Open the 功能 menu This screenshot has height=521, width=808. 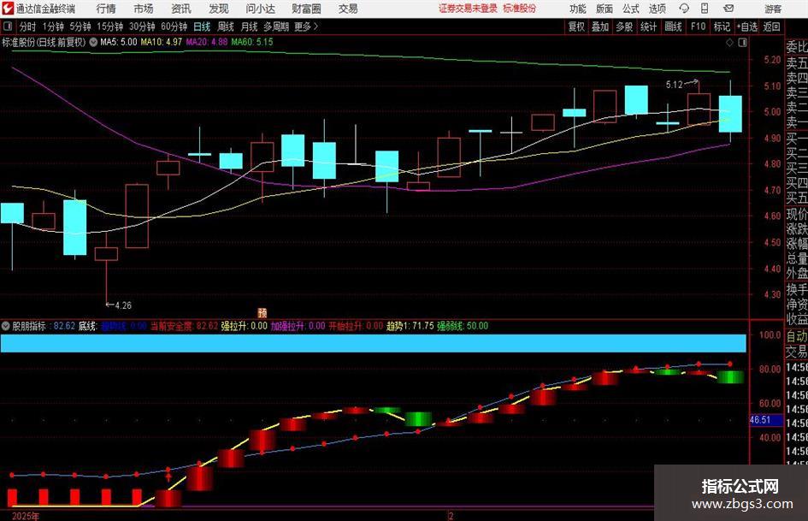click(x=578, y=9)
